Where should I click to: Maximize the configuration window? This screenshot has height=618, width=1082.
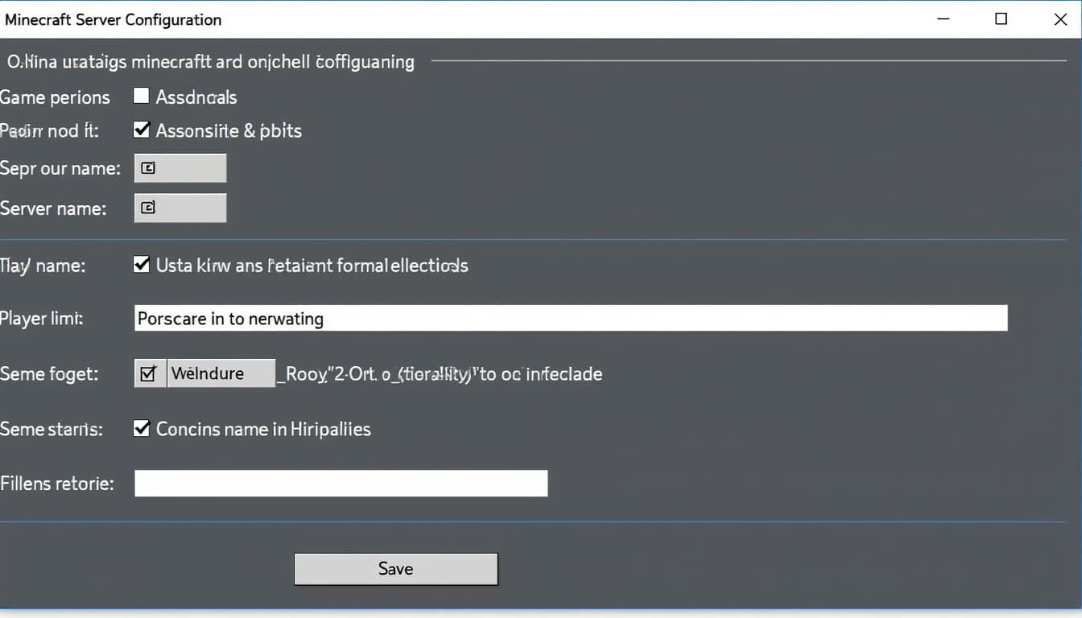coord(1001,19)
